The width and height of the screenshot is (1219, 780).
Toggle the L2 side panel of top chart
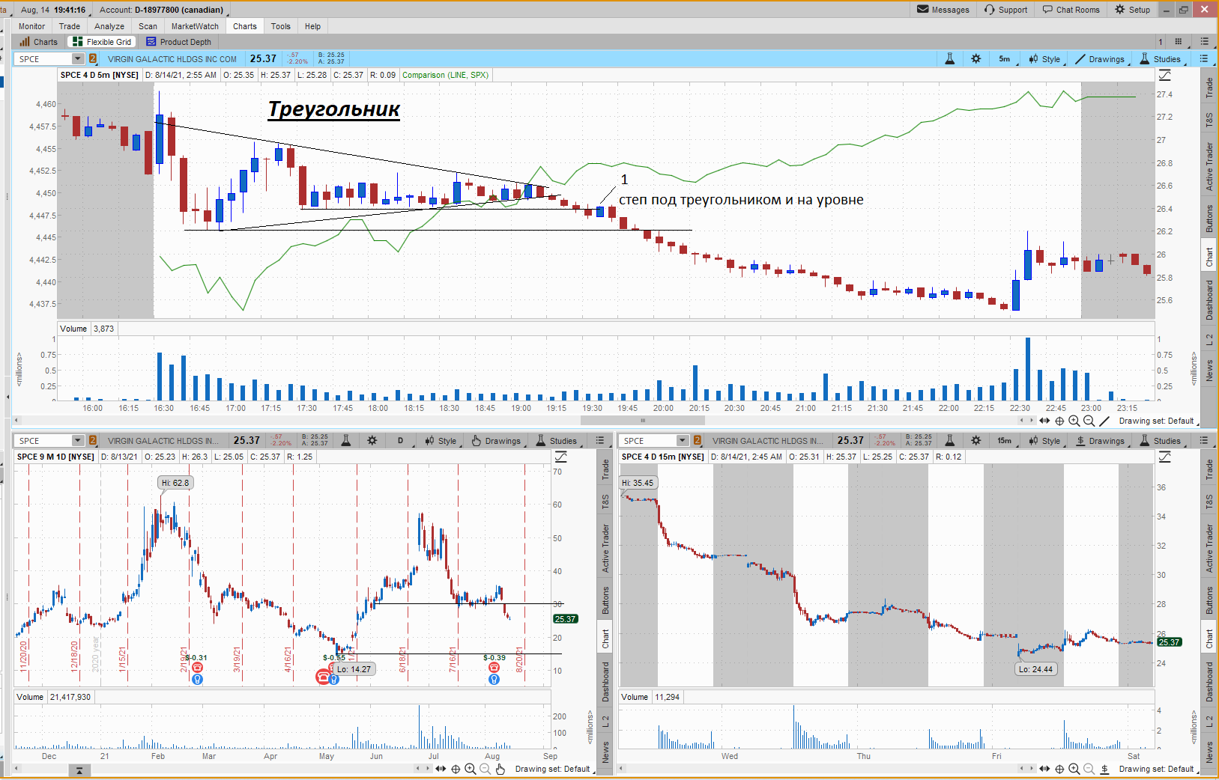1209,340
